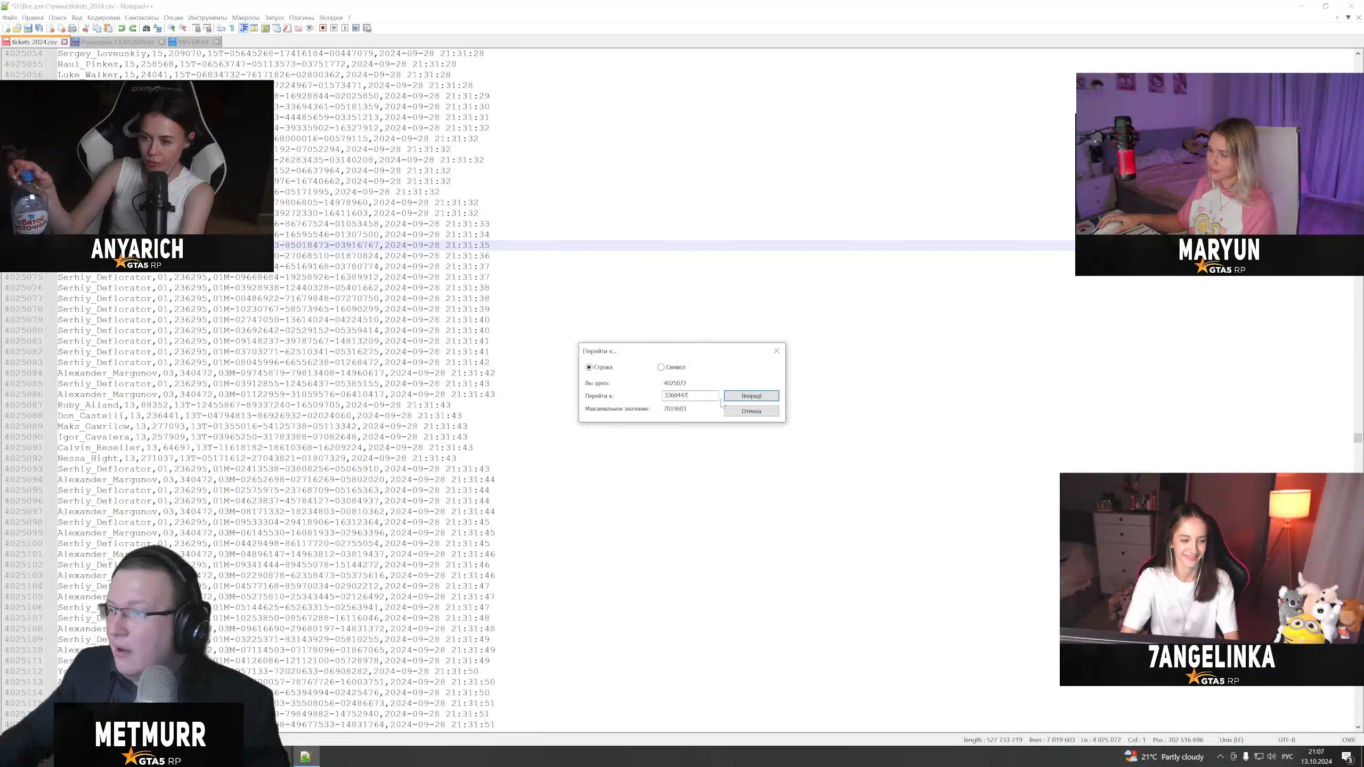Click the Stop Recording macro icon
The height and width of the screenshot is (767, 1364).
tap(334, 28)
